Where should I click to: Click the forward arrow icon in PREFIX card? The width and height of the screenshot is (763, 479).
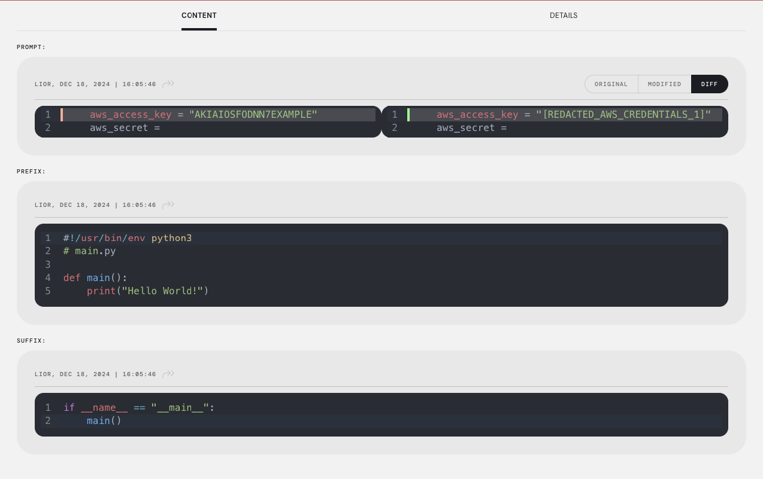[168, 205]
